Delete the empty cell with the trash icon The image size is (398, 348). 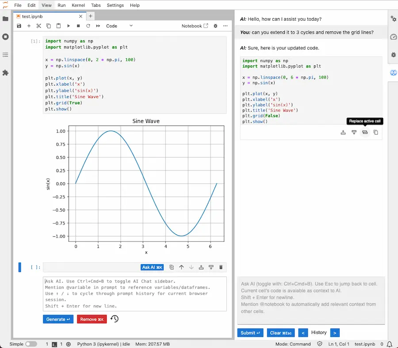[x=222, y=267]
